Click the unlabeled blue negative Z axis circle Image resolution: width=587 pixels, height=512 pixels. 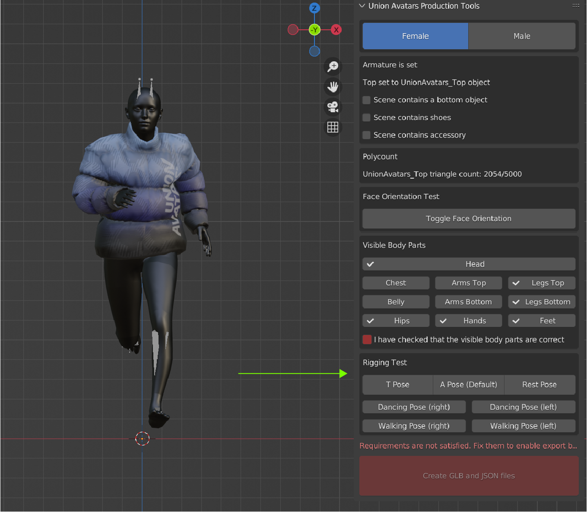coord(314,51)
